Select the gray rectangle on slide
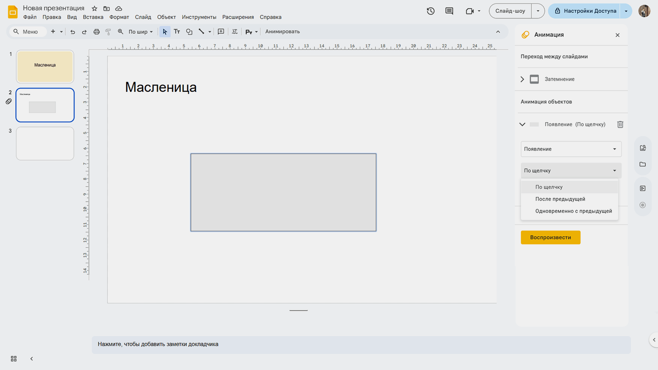The height and width of the screenshot is (370, 658). pyautogui.click(x=283, y=192)
